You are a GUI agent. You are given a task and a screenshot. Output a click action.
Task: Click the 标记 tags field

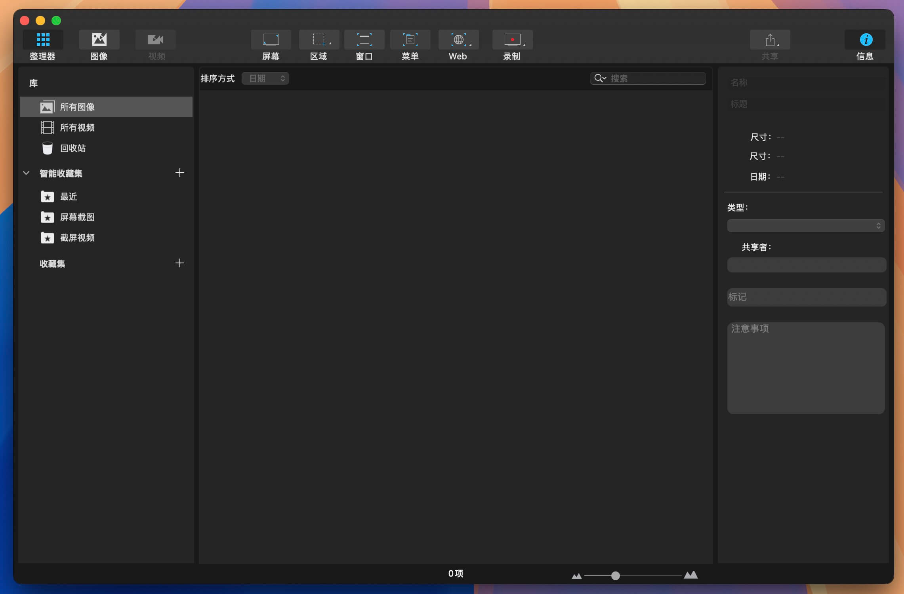click(807, 297)
